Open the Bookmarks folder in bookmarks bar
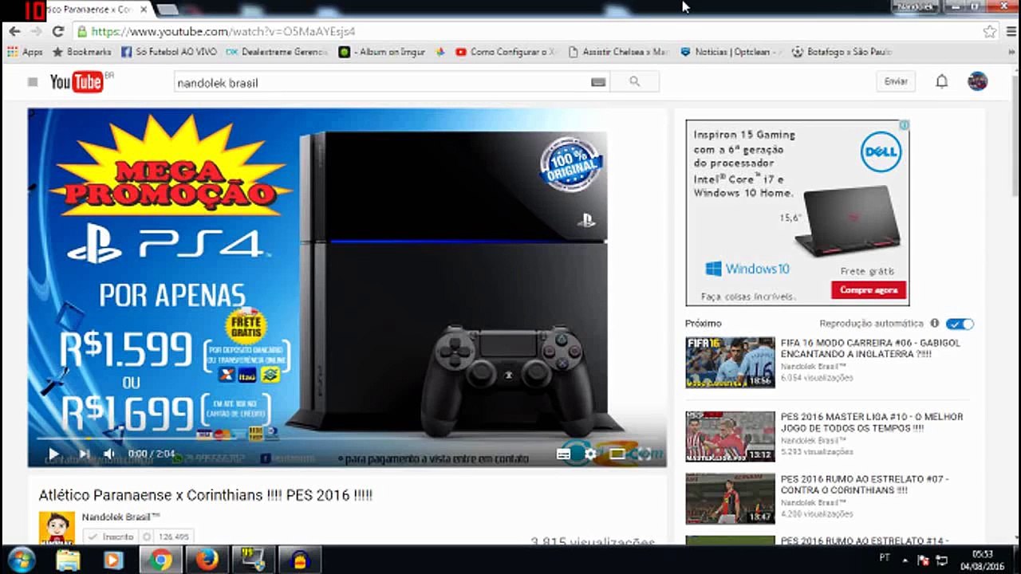1021x574 pixels. coord(82,52)
